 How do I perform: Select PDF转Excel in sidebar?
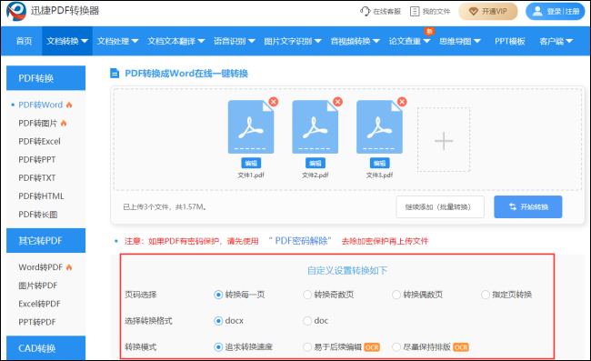[x=39, y=141]
